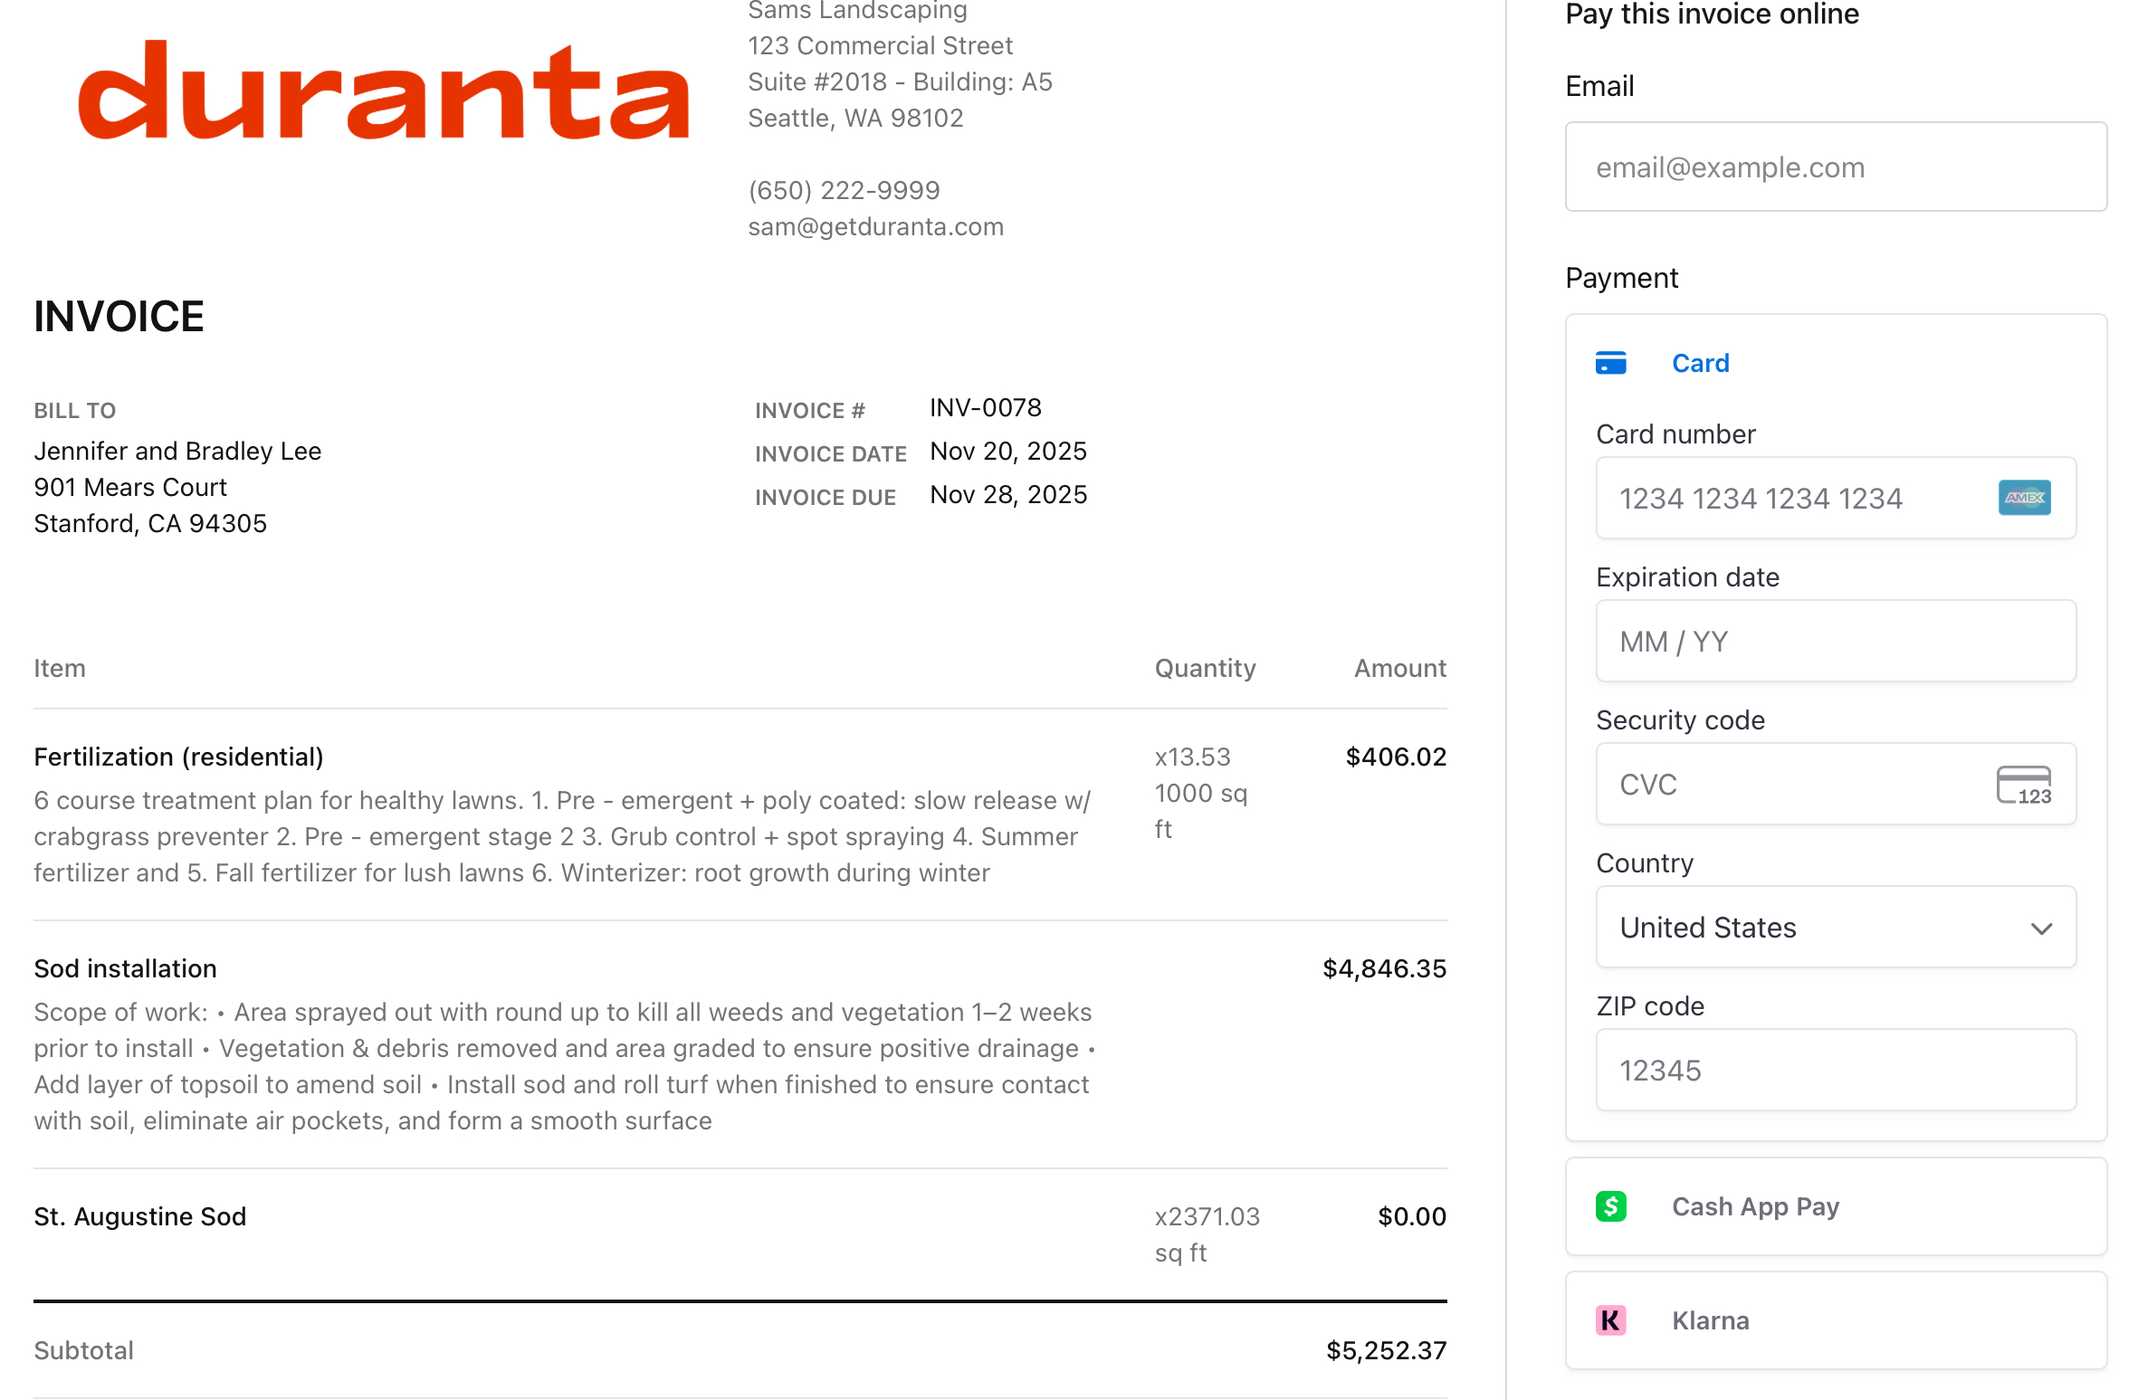This screenshot has height=1400, width=2138.
Task: Click the Country dropdown chevron arrow
Action: pos(2041,929)
